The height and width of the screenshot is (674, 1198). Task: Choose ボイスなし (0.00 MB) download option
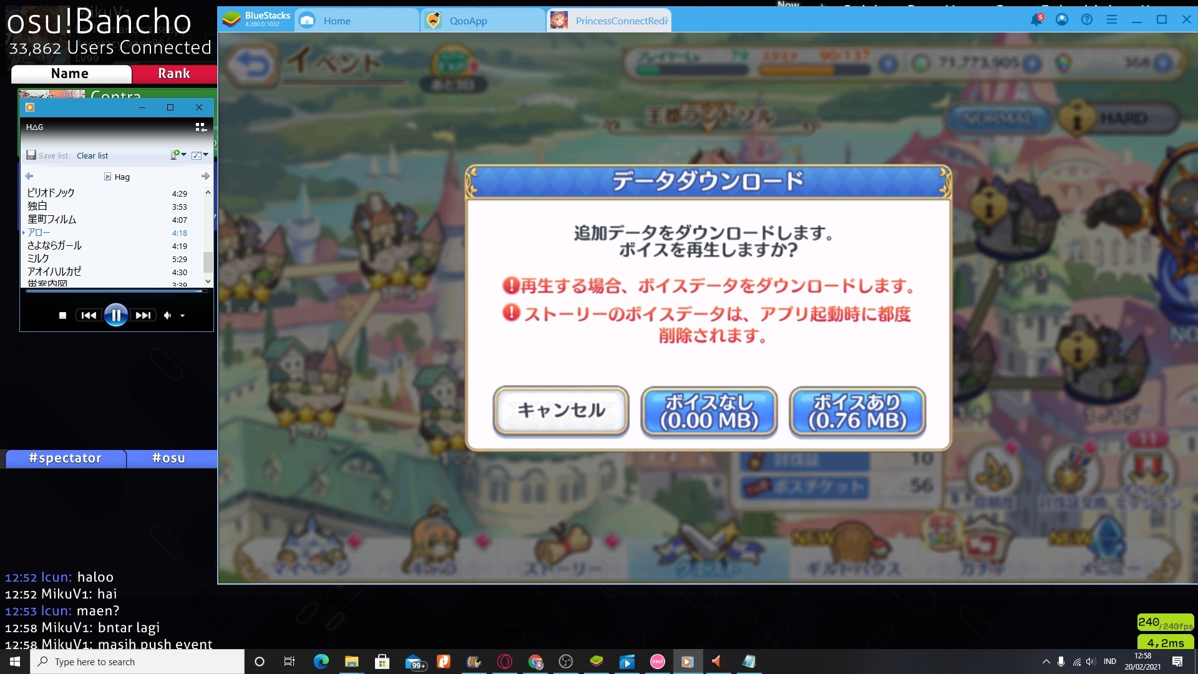point(709,411)
